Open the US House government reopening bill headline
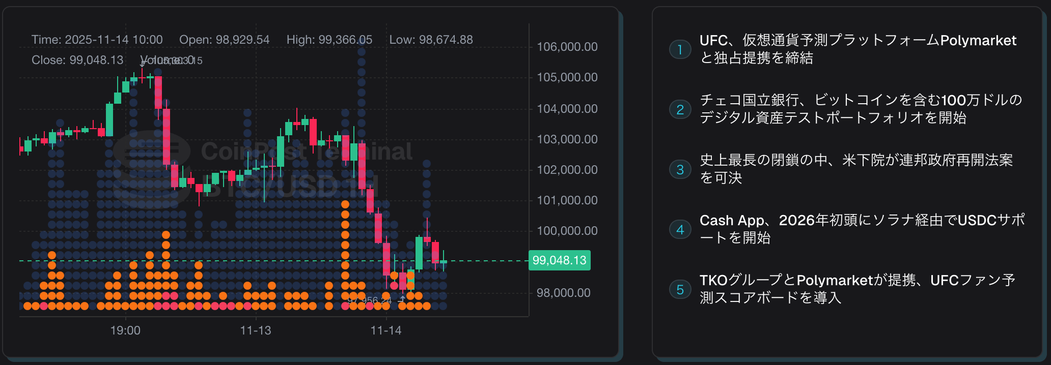 point(855,169)
